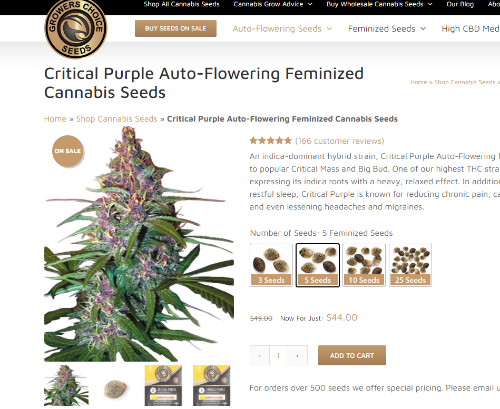Expand Buy Wholesale Cannabis Seeds menu
Viewport: 500px width, 409px height.
tap(379, 4)
